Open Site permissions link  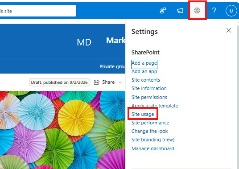coord(149,97)
